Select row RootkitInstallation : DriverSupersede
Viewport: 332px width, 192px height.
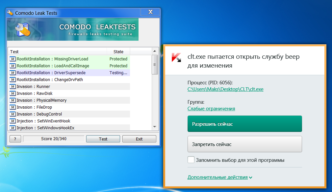click(69, 73)
